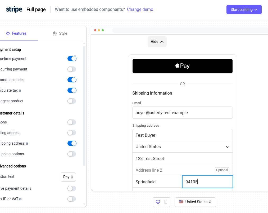Click the 'Customer details' section label
Viewport: 268px width, 213px height.
pos(12,113)
